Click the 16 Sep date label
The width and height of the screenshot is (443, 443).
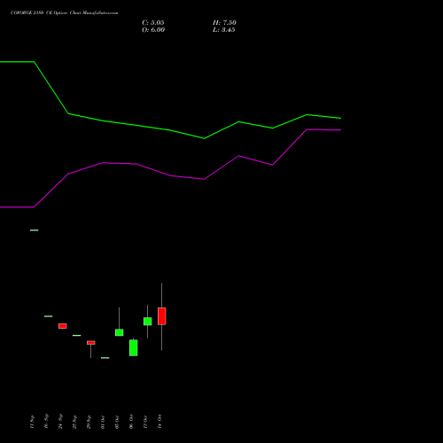(46, 421)
